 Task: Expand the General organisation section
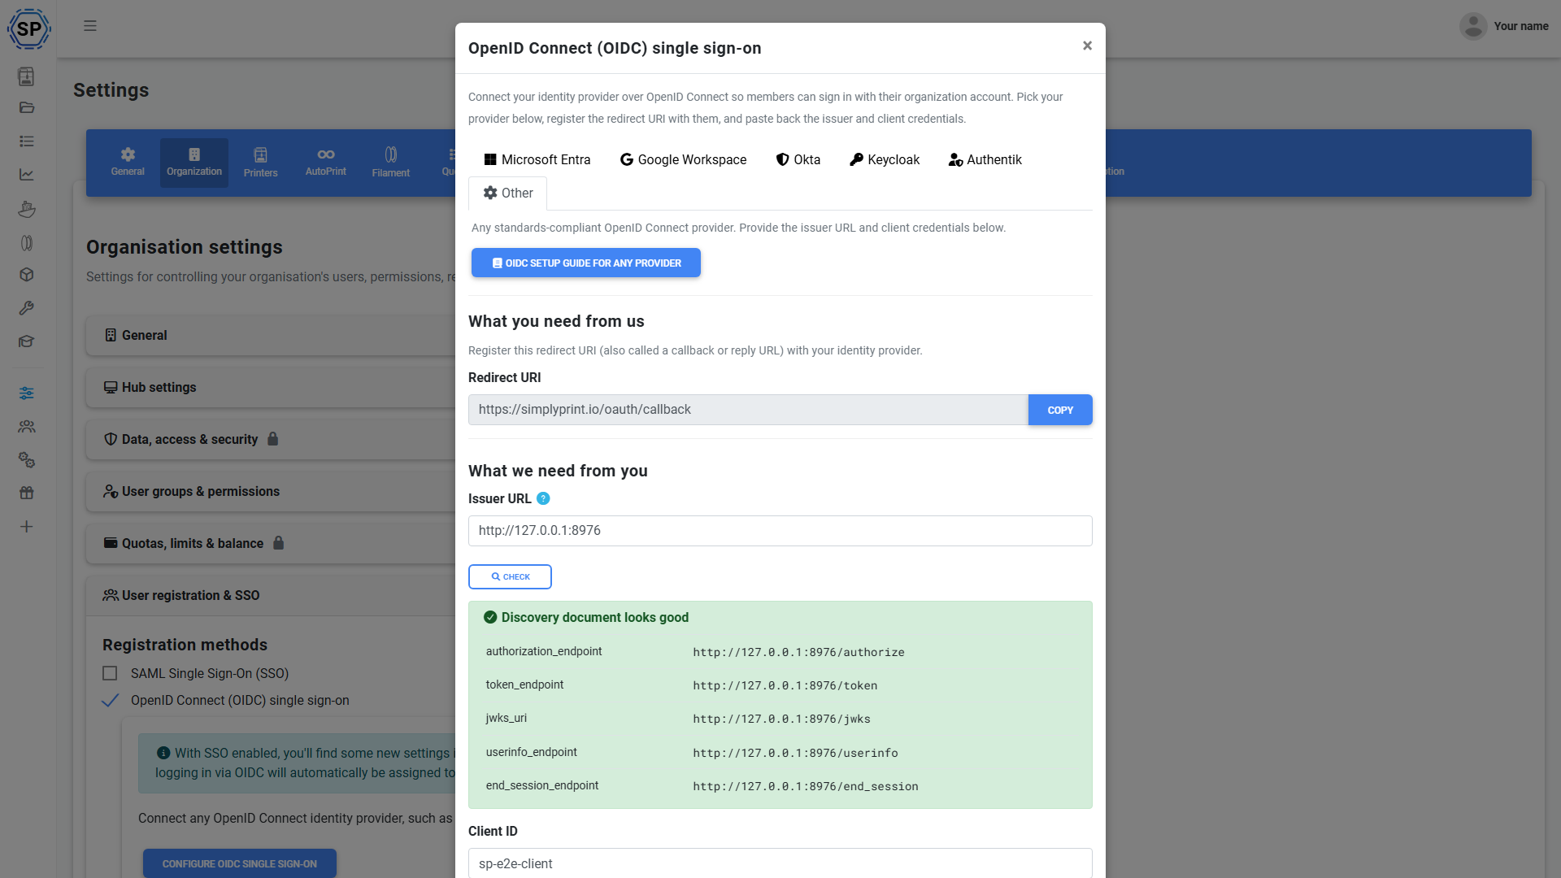(x=270, y=335)
